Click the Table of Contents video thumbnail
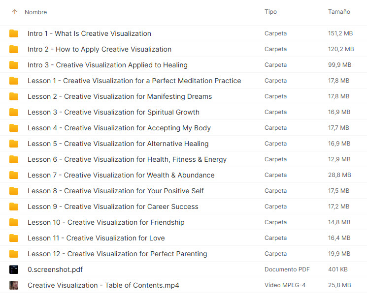Screen dimensions: 367x297 (14, 285)
